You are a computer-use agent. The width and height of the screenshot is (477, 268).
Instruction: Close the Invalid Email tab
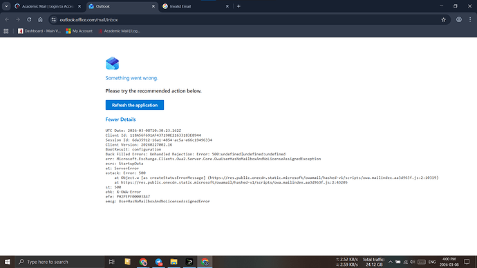pos(227,6)
